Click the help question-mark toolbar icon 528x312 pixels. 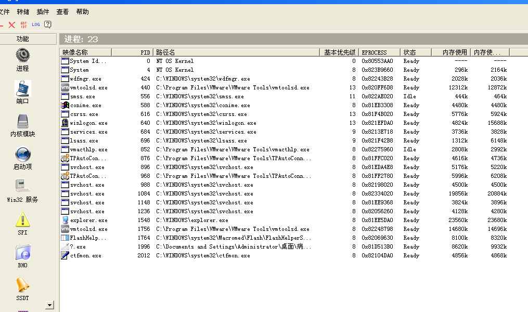47,24
